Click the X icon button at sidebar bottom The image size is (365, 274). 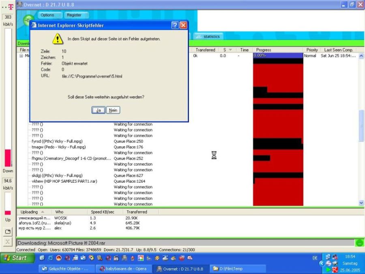[x=8, y=242]
